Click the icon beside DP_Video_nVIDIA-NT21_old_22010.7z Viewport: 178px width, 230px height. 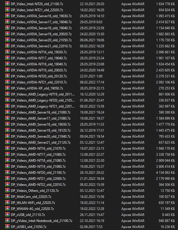(7, 82)
